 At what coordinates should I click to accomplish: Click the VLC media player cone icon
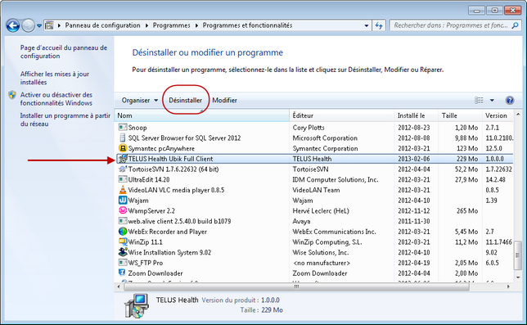point(123,190)
